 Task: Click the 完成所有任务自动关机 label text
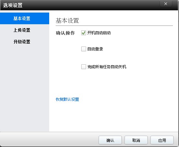(x=107, y=67)
